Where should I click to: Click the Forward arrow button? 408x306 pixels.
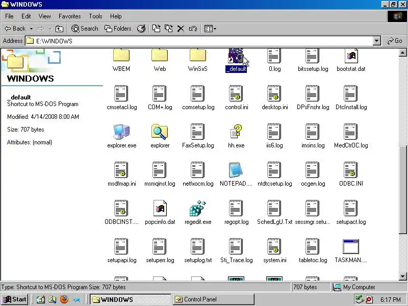(41, 29)
